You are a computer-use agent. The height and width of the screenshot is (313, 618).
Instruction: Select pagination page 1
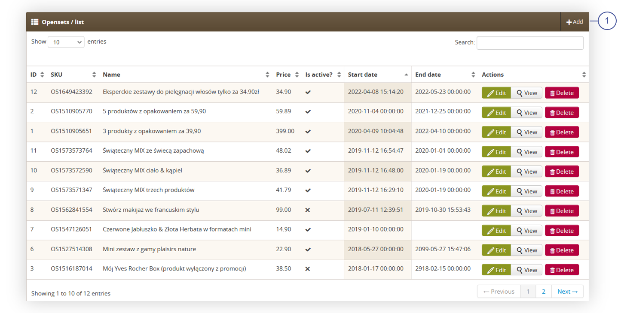(x=528, y=292)
